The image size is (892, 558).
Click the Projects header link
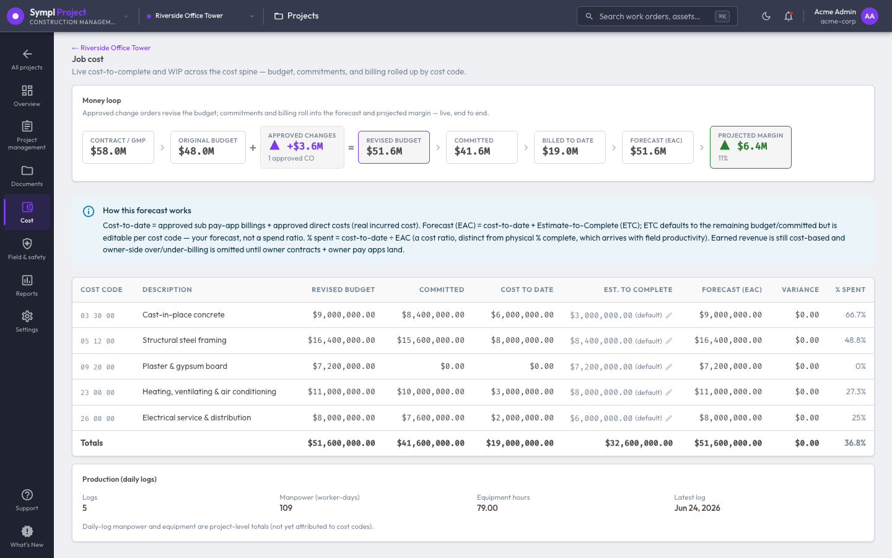(x=297, y=16)
